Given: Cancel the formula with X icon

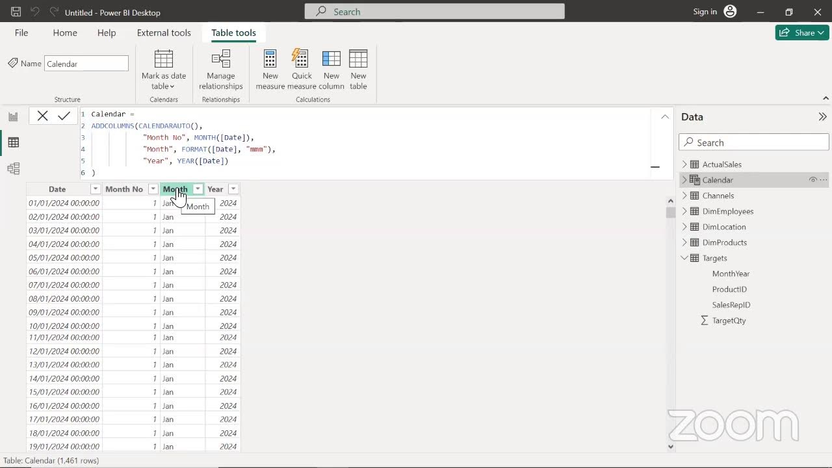Looking at the screenshot, I should 42,116.
